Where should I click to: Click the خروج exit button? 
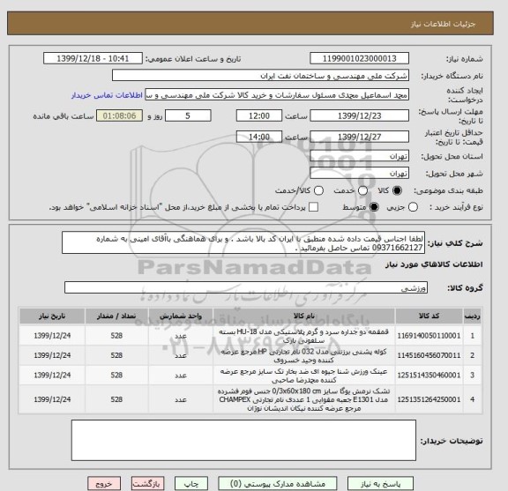104,484
